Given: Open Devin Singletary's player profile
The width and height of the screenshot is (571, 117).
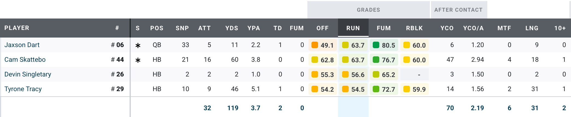Looking at the screenshot, I should pos(28,74).
